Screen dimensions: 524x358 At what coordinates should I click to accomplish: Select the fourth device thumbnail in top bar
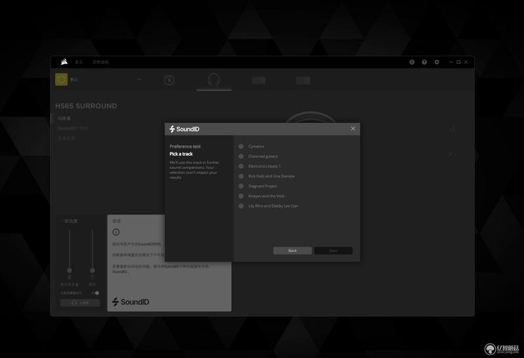(x=303, y=81)
